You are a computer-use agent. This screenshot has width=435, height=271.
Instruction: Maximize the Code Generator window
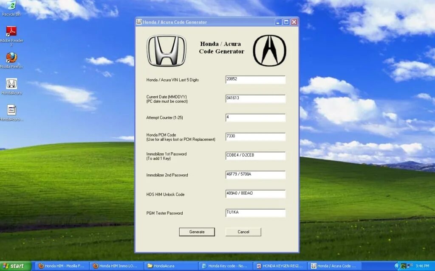coord(286,22)
